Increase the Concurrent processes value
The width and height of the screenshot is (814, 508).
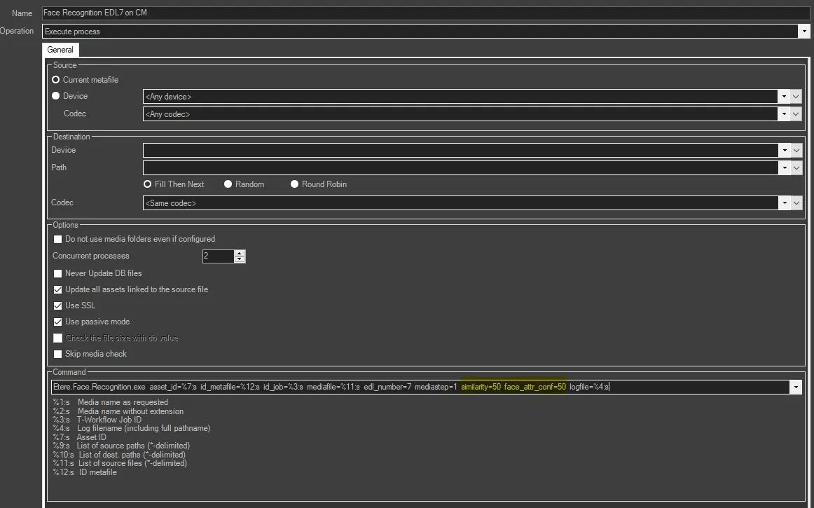point(240,253)
